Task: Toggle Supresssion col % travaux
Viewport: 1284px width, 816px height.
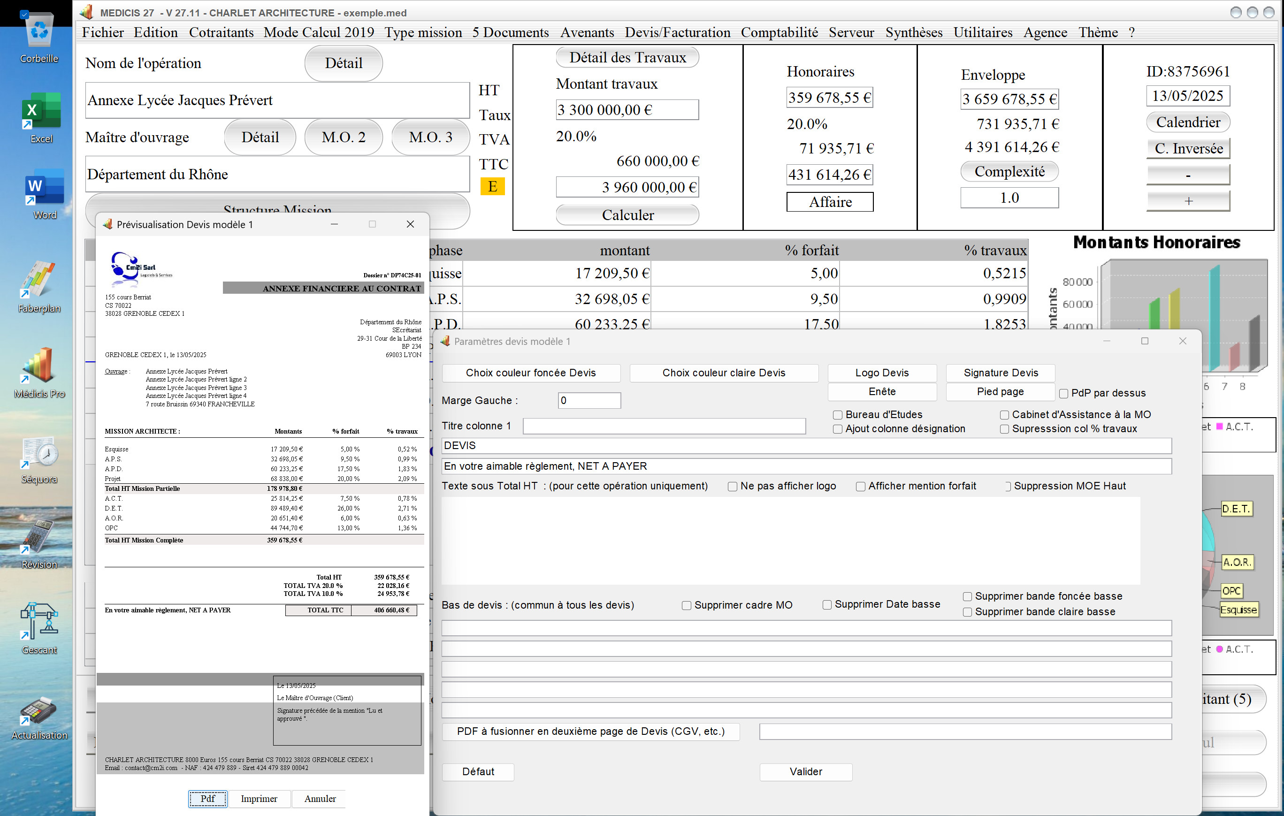Action: (x=1005, y=429)
